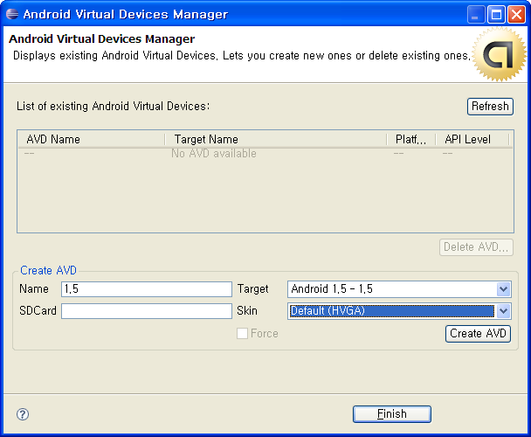
Task: Open the Target dropdown arrow
Action: (x=504, y=289)
